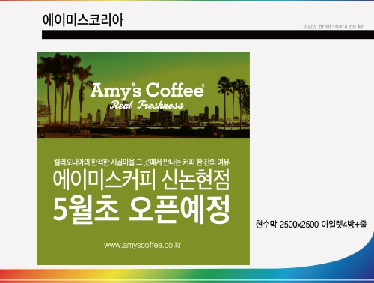Click the registered trademark symbol after Coffee

(203, 85)
